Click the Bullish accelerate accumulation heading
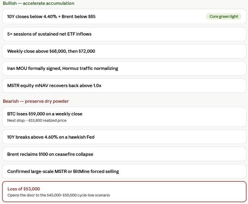The width and height of the screenshot is (248, 204). click(x=38, y=3)
